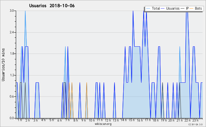Click the '1.8' y-axis value
206x127 pixels.
[12, 54]
